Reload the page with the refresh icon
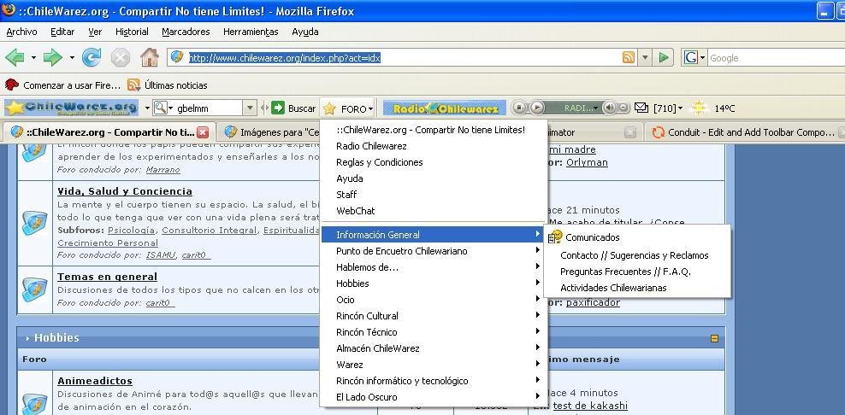The image size is (845, 415). pyautogui.click(x=92, y=57)
